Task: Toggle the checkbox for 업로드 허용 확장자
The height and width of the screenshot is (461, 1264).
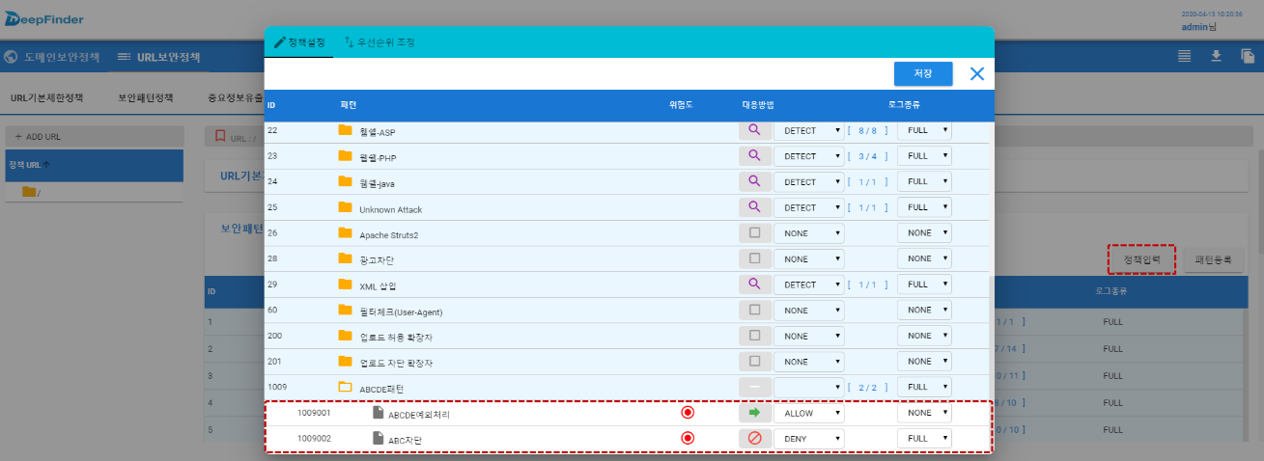Action: [x=755, y=336]
